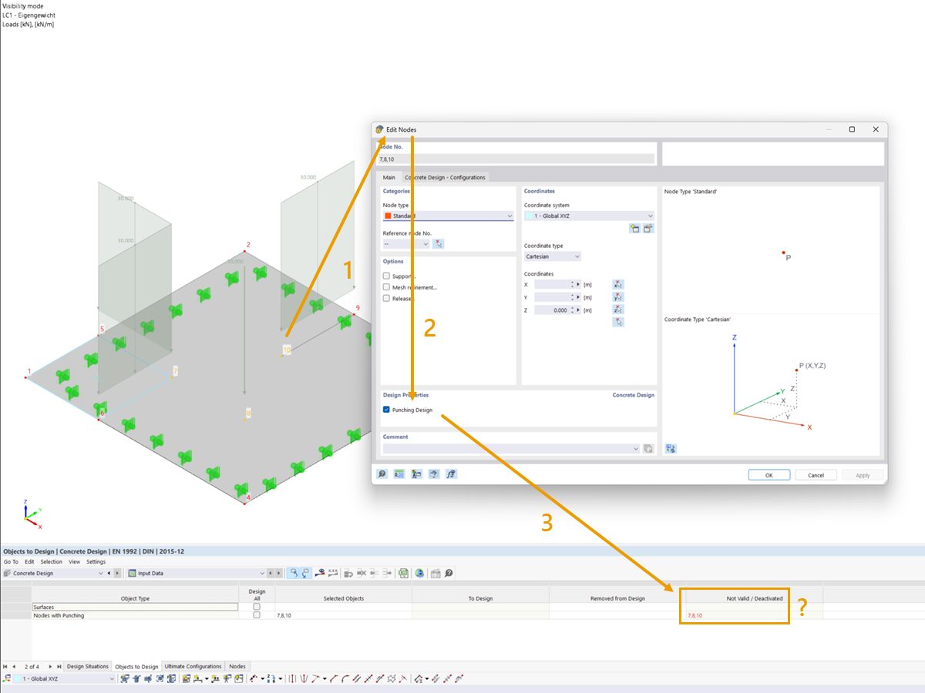Click the pick reference node icon
Viewport: 925px width, 693px height.
pos(439,243)
